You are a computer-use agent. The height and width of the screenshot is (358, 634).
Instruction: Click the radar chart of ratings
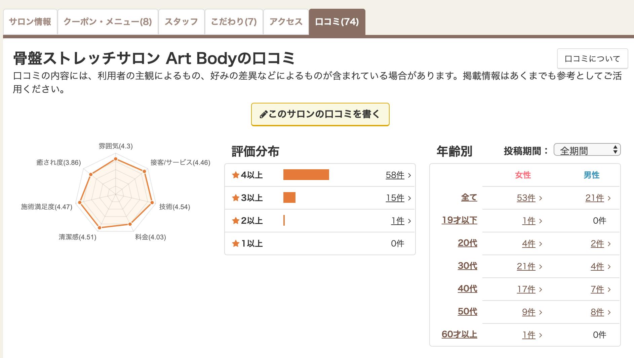tap(115, 194)
